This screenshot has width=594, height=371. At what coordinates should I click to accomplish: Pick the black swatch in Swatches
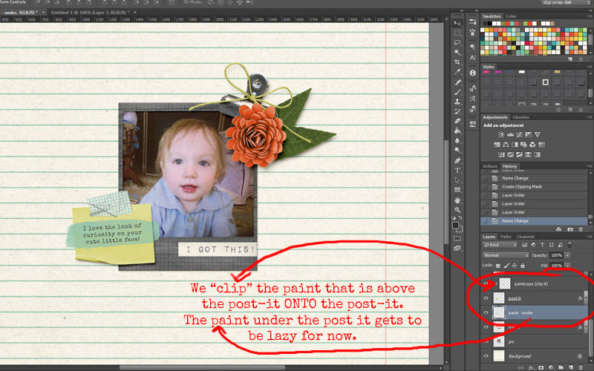(490, 24)
